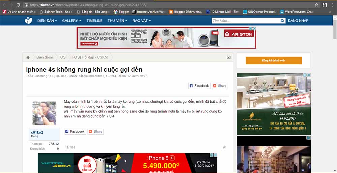This screenshot has width=337, height=173.
Task: Open '[iOS] Hỏi đáp - CSKN' breadcrumb
Action: [x=90, y=57]
